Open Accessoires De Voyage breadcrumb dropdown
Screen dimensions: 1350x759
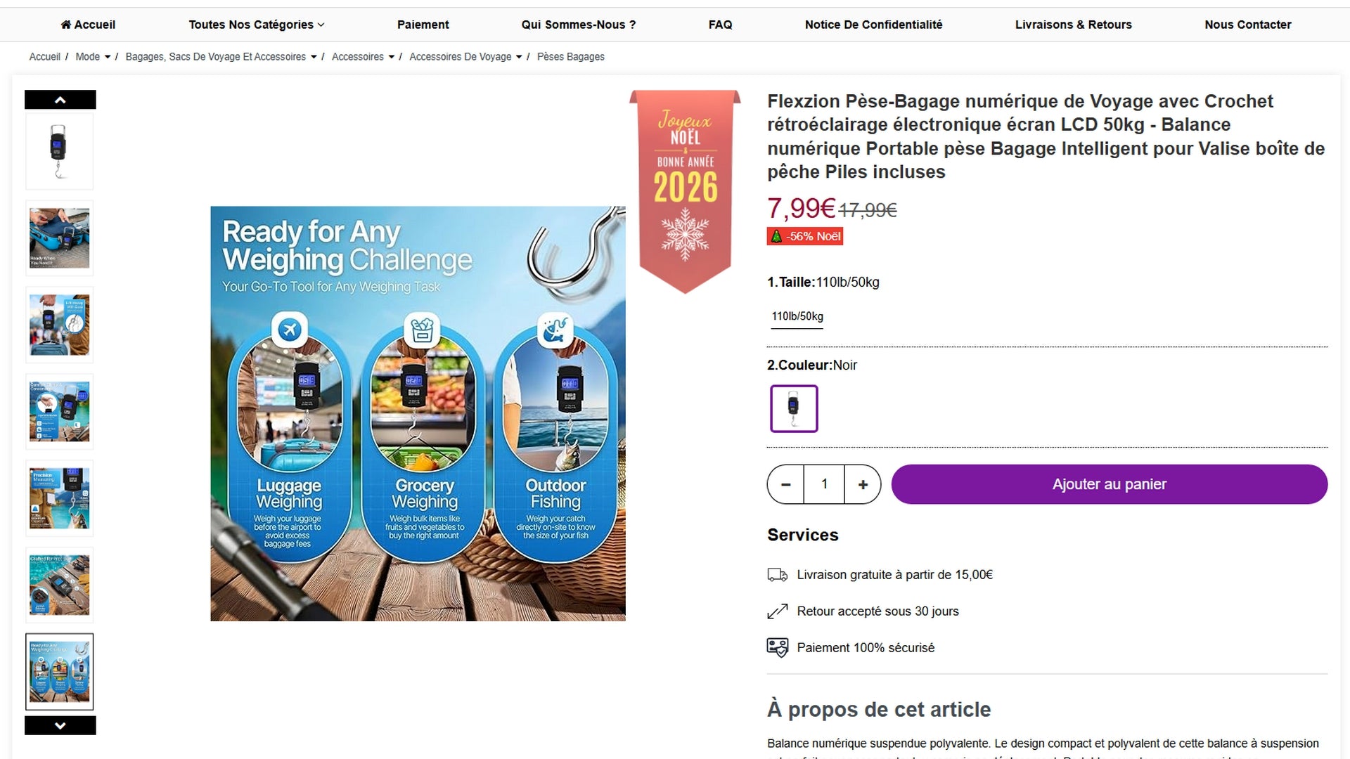click(519, 57)
